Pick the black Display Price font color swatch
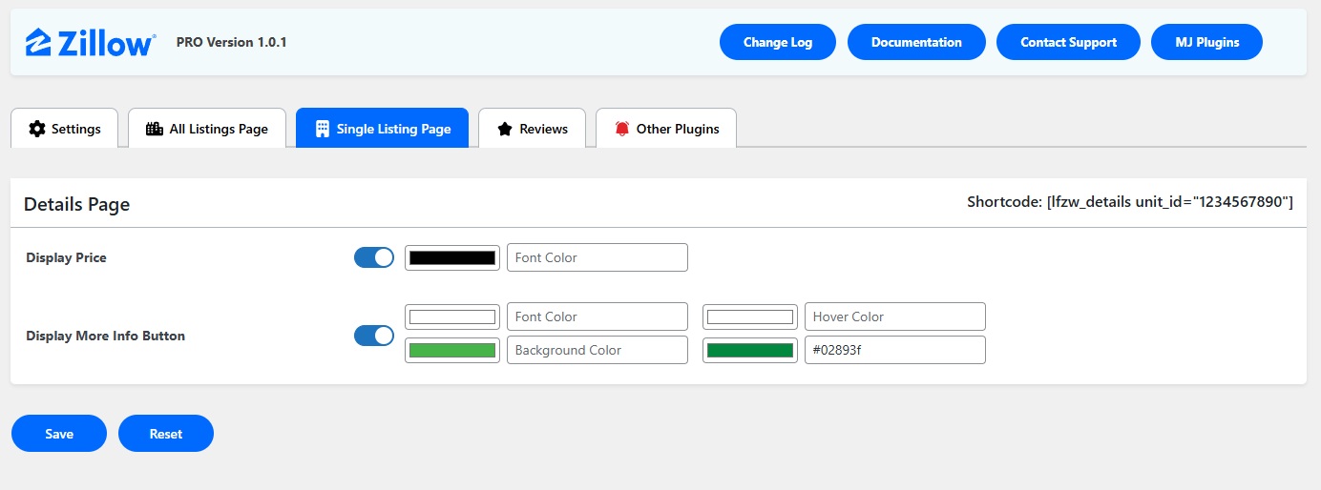Screen dimensions: 1321x490 [452, 257]
